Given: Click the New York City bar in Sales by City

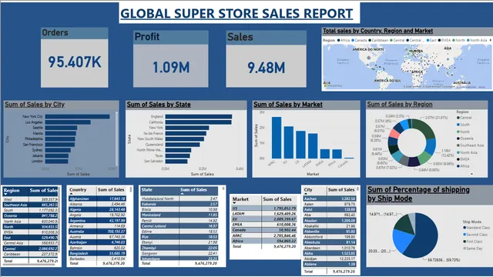Looking at the screenshot, I should (x=77, y=116).
